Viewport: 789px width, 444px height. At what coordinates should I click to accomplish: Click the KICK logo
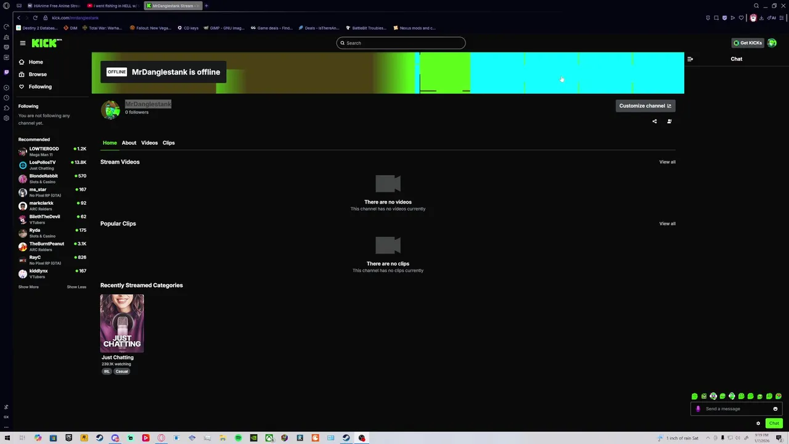[47, 43]
